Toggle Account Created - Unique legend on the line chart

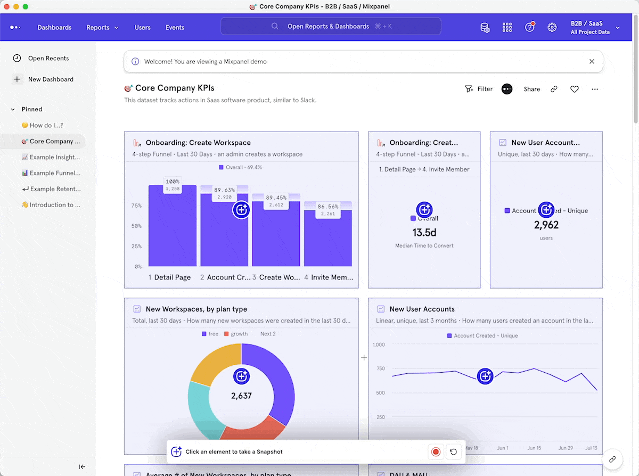482,336
